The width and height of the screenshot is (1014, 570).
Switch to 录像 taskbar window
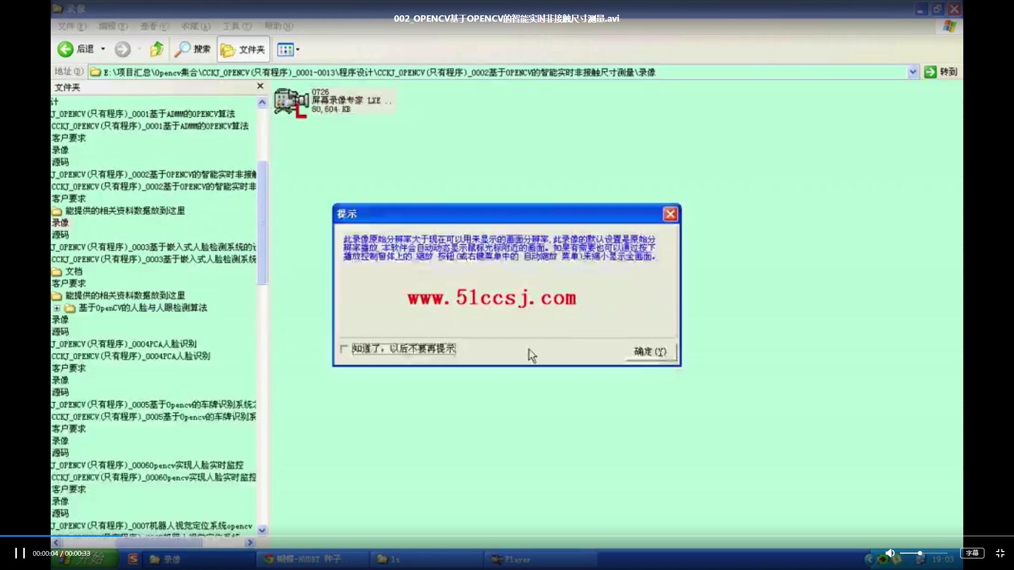[198, 559]
